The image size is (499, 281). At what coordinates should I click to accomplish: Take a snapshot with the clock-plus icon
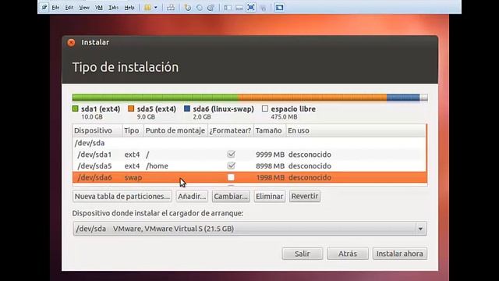(188, 7)
